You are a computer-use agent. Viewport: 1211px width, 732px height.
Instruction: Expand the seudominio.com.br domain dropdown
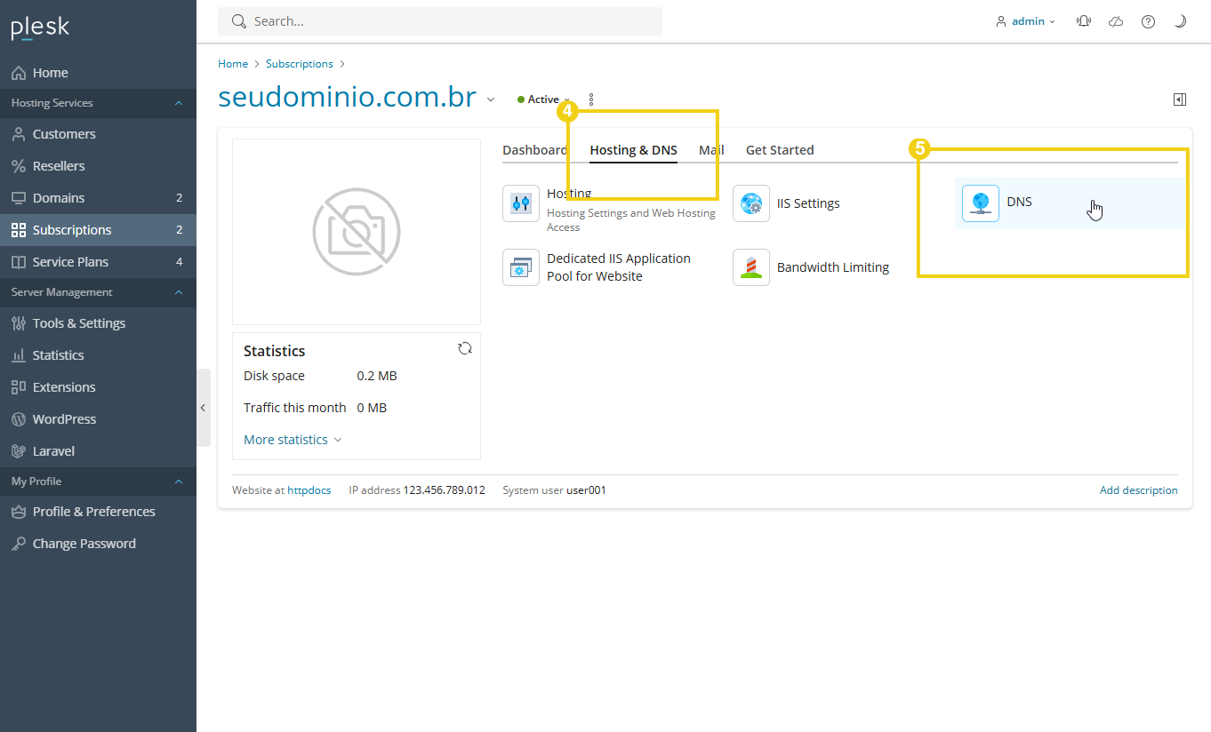pyautogui.click(x=491, y=99)
